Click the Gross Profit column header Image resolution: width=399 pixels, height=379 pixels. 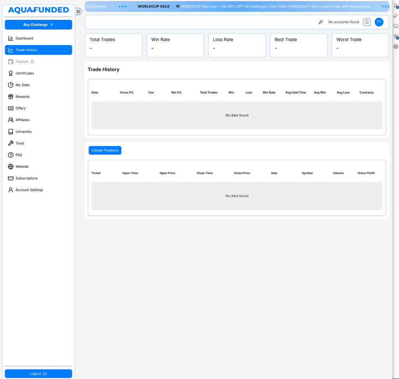(x=366, y=173)
